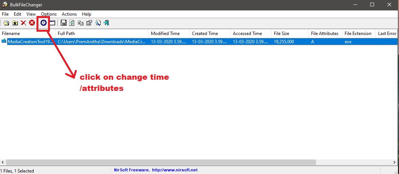Click the red circle Clear Files List icon
This screenshot has height=174, width=399.
click(x=32, y=23)
